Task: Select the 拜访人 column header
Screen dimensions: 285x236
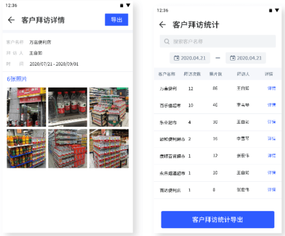Action: 243,74
